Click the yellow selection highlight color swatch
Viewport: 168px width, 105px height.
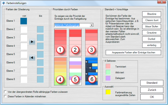click(109, 92)
